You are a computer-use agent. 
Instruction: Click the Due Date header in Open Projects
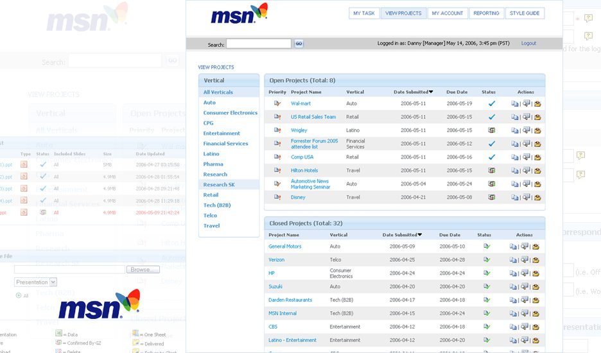point(457,92)
